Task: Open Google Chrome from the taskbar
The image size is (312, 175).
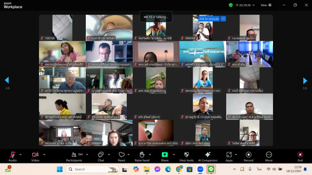Action: coord(179,169)
